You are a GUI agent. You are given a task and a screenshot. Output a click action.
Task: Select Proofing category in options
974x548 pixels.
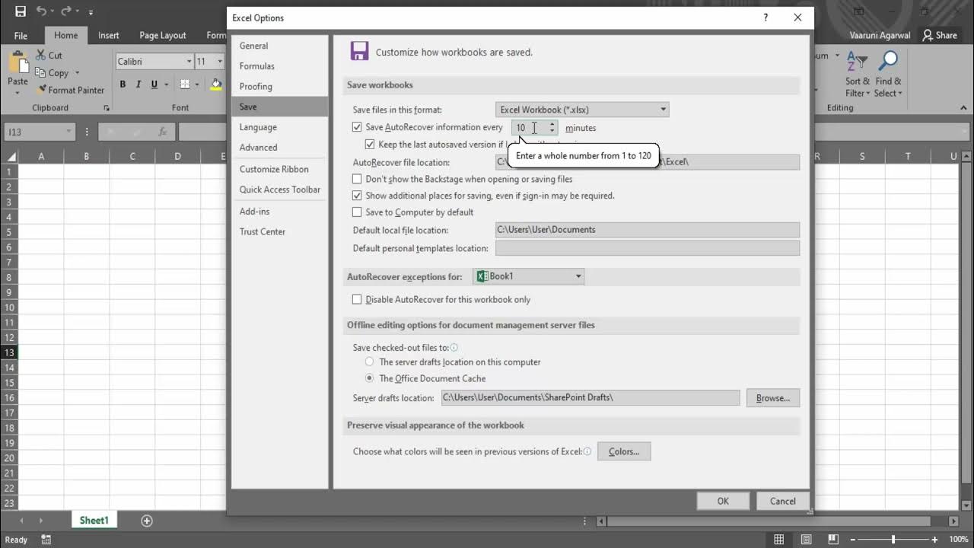click(280, 86)
